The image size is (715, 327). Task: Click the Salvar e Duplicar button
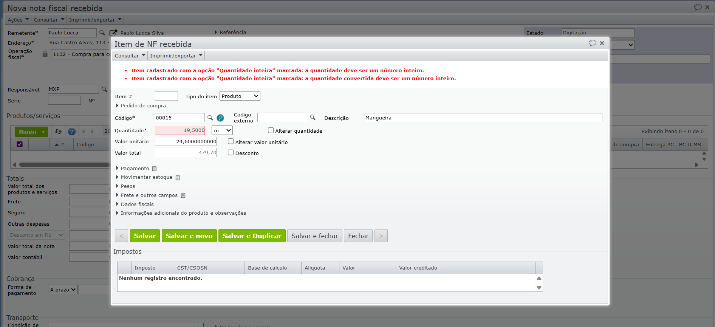click(252, 236)
